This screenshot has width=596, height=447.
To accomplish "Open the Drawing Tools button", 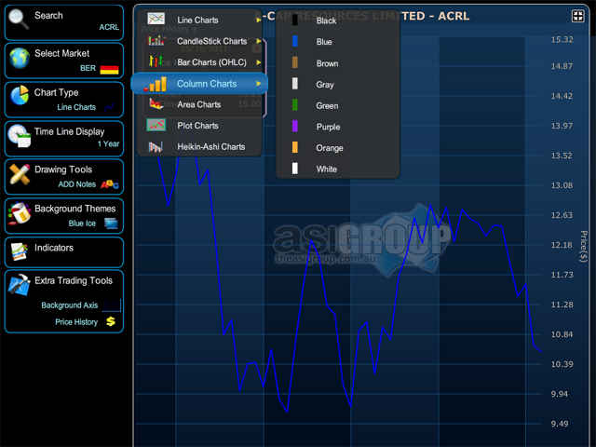I will tap(64, 177).
